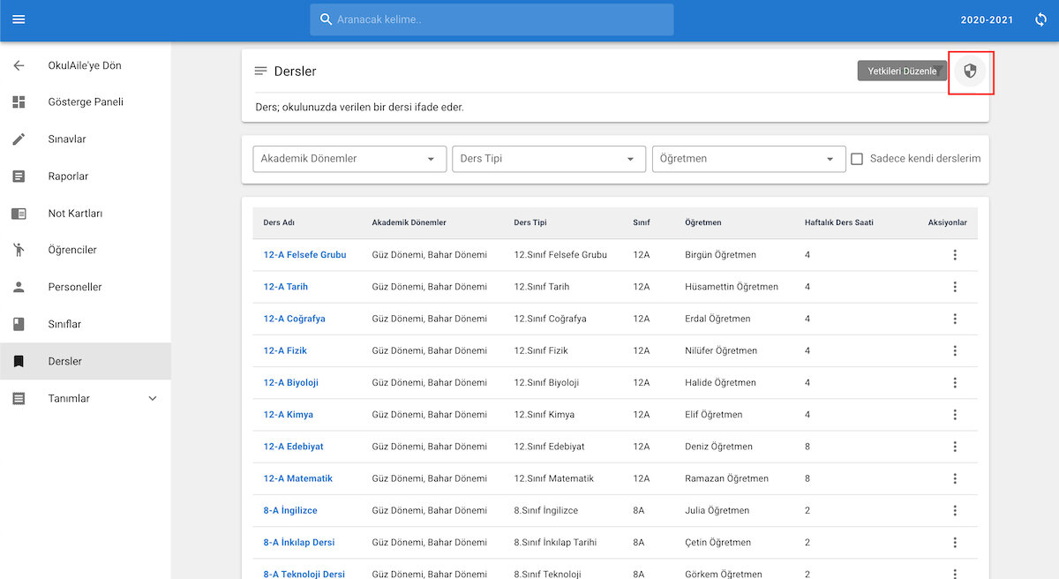The height and width of the screenshot is (579, 1059).
Task: Open actions menu for 12-A Matematik
Action: (x=954, y=478)
